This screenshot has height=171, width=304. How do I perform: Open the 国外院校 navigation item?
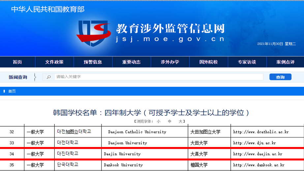(208, 62)
